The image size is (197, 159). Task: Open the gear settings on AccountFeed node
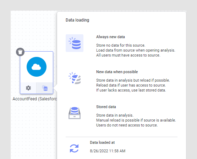(28, 88)
